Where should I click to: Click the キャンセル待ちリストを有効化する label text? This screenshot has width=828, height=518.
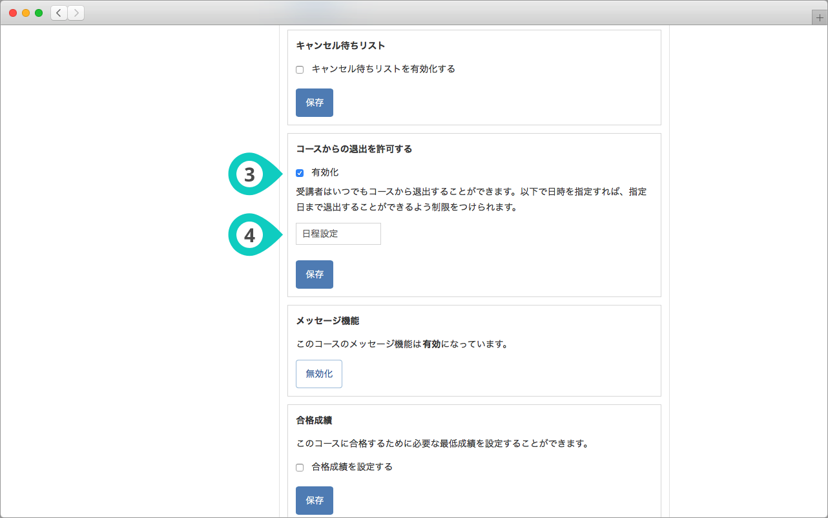click(383, 69)
